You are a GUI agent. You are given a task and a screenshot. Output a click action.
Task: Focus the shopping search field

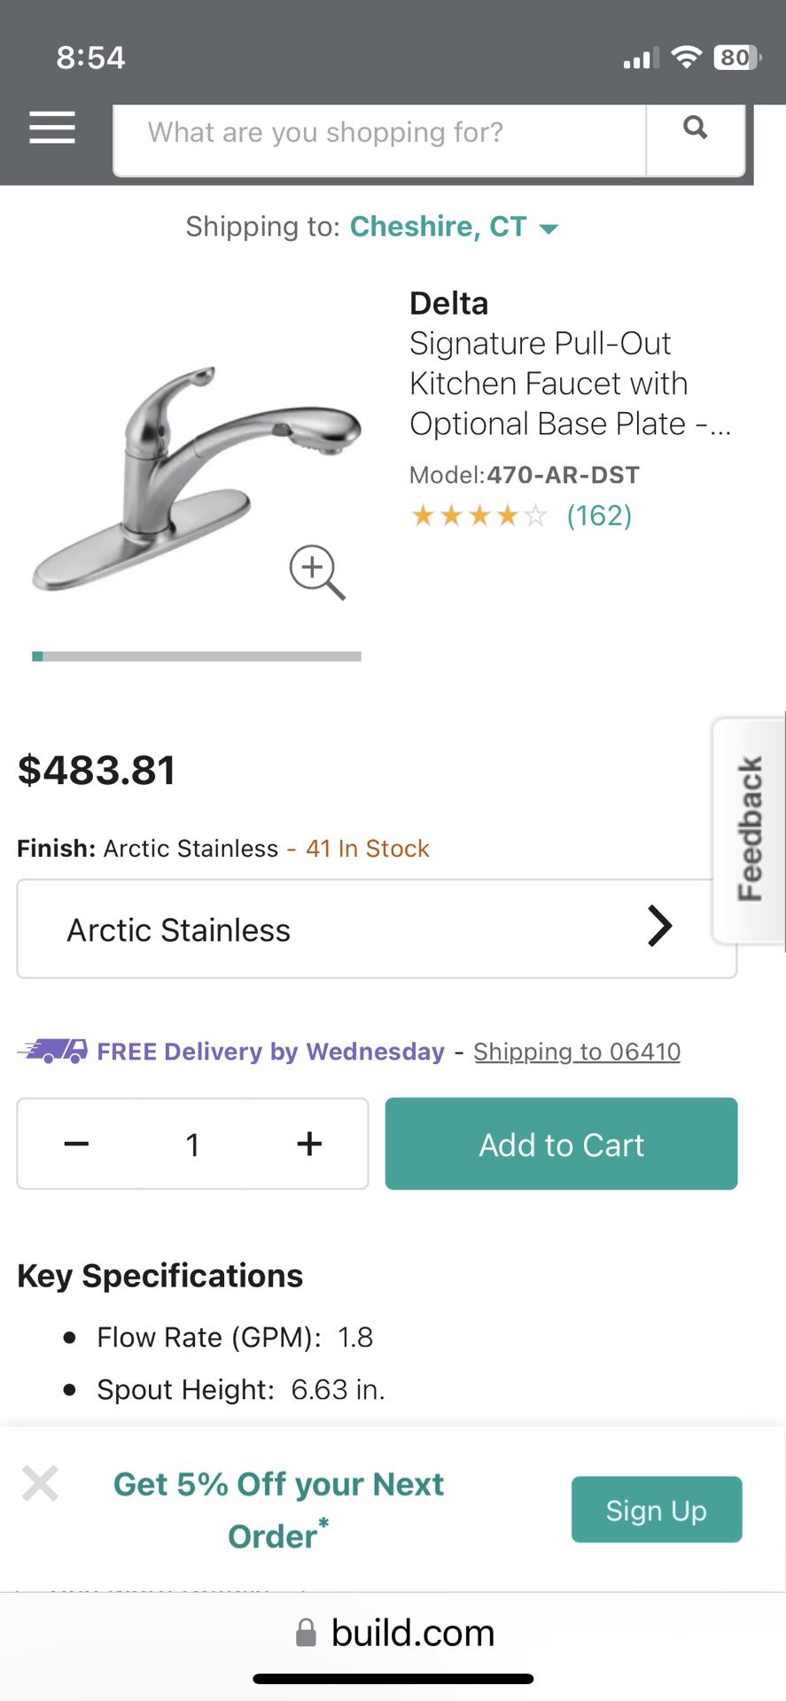coord(379,133)
